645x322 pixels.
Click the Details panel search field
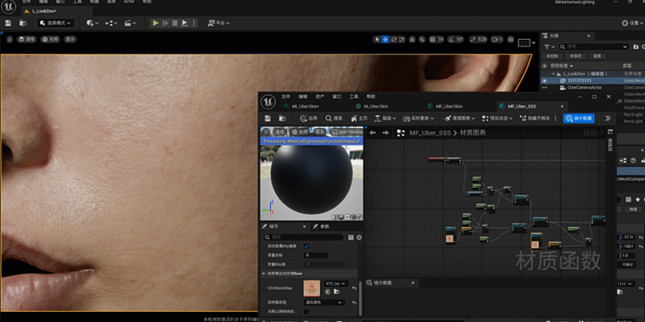point(304,237)
